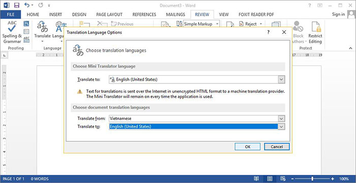Viewport: 356px width, 183px height.
Task: Click the zoom out minus icon
Action: pos(292,179)
